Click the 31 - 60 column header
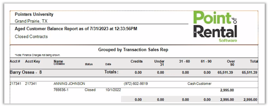This screenshot has width=269, height=107. coord(185,61)
